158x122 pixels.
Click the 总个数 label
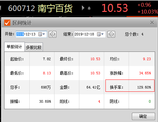click(x=132, y=34)
